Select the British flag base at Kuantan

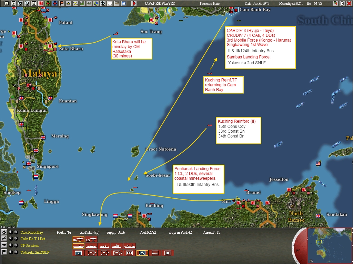[50, 98]
